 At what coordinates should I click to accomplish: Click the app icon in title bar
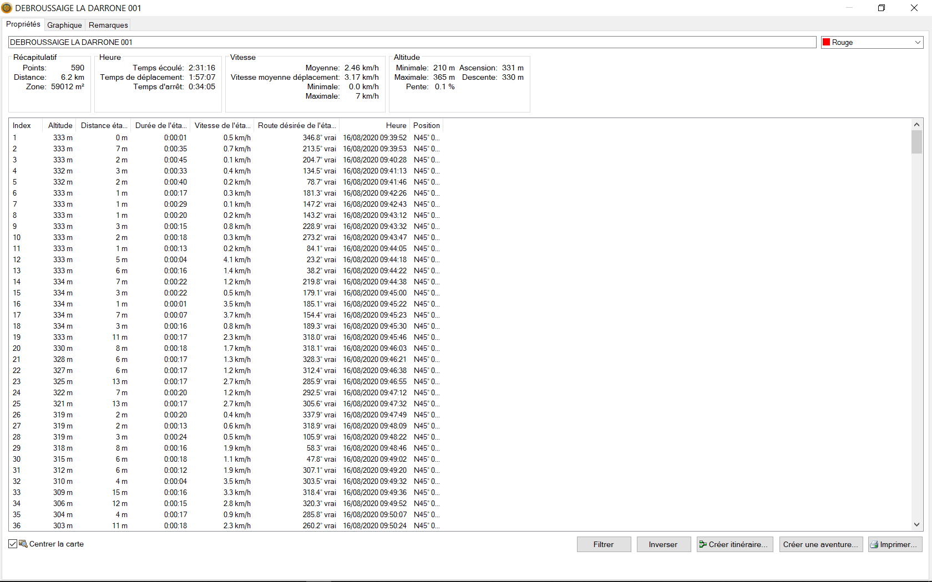tap(7, 8)
